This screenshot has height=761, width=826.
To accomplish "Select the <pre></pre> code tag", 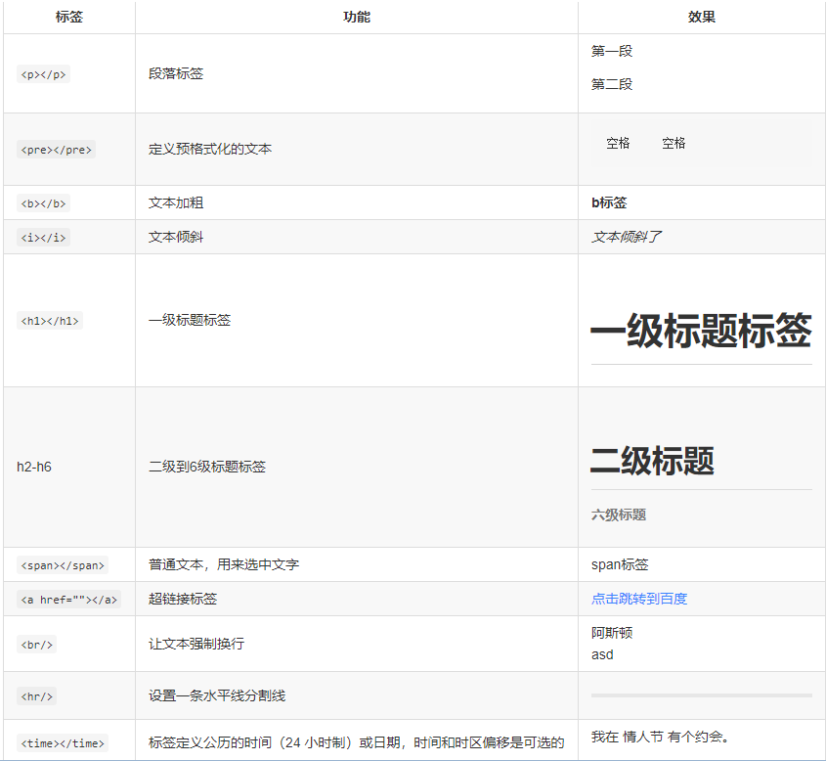I will point(57,150).
